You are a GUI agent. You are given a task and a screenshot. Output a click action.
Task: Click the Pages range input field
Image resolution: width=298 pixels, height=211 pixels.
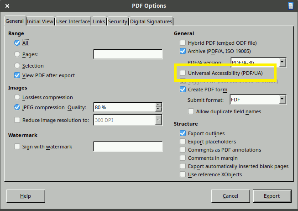(x=128, y=54)
